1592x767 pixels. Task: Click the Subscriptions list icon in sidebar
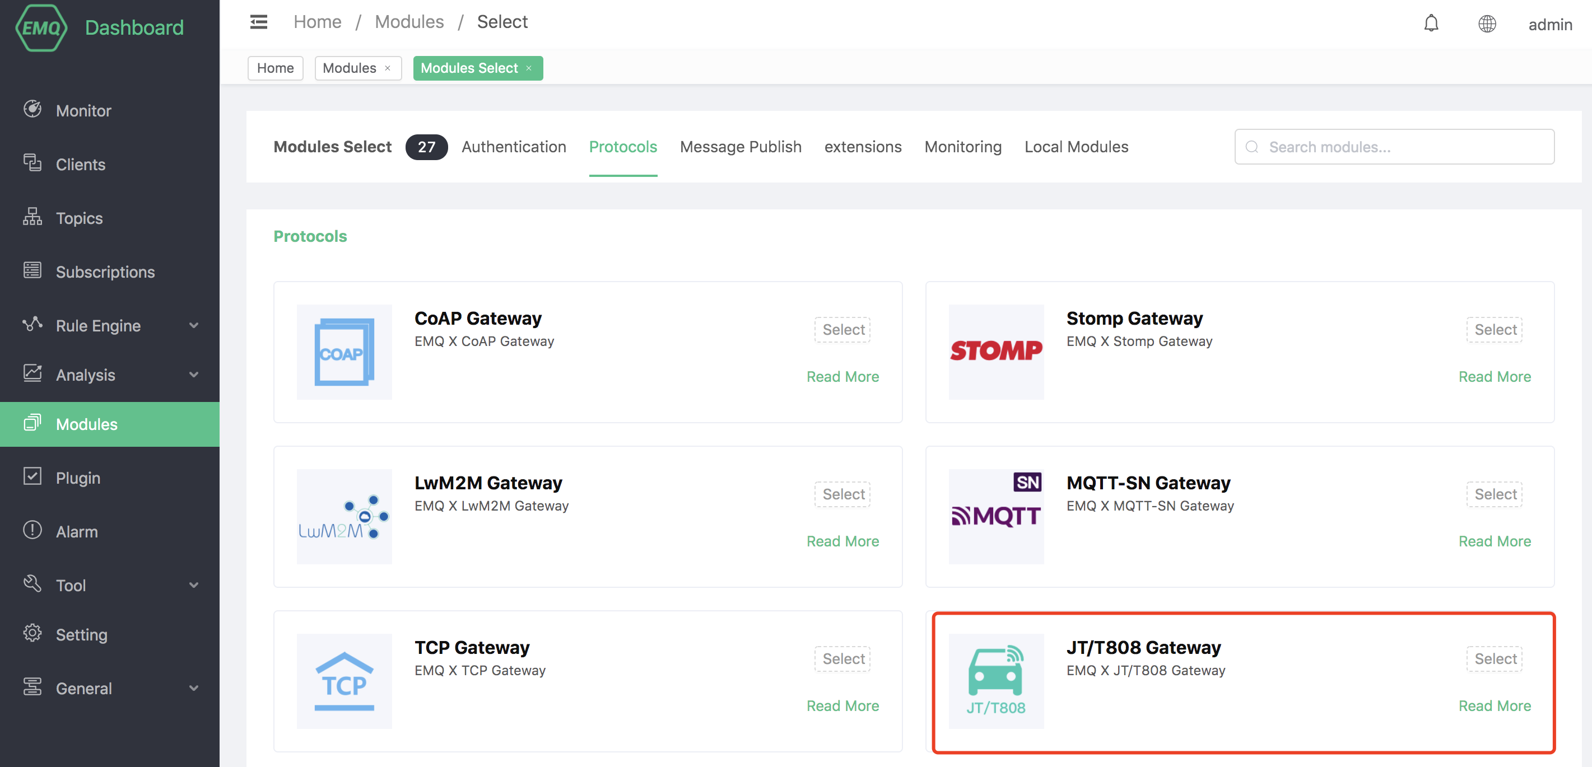point(32,270)
